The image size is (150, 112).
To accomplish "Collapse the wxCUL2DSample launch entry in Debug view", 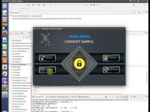I will (10, 16).
